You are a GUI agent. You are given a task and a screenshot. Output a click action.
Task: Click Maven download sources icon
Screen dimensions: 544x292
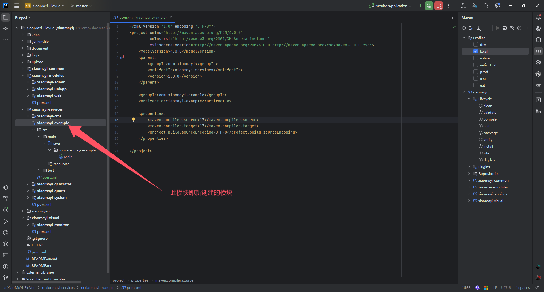(x=479, y=28)
